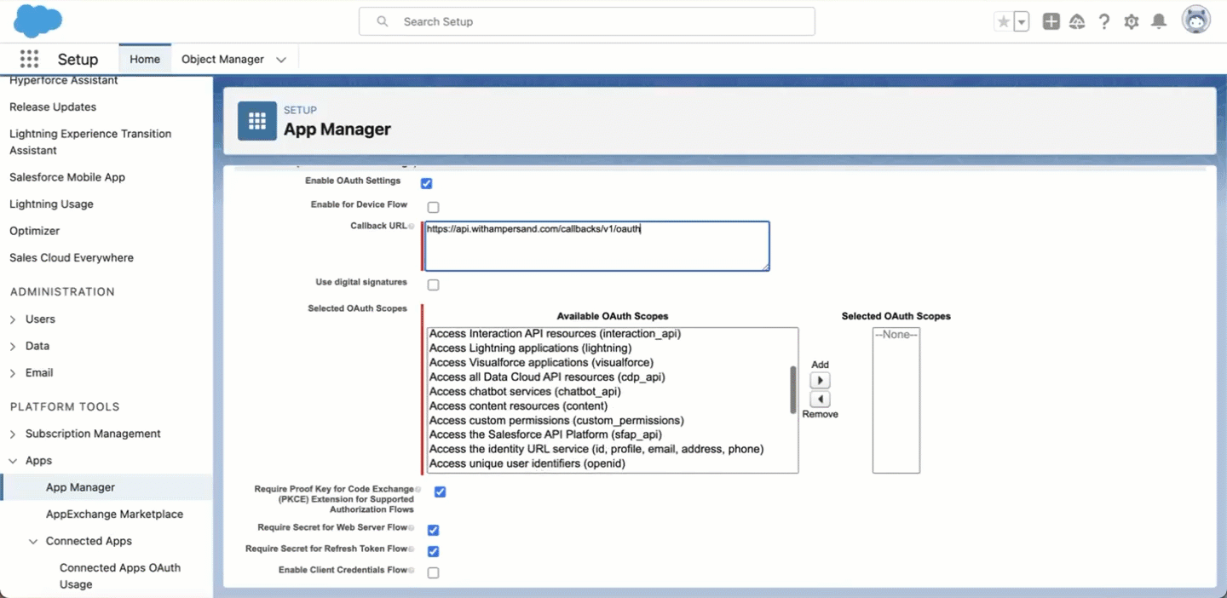Expand the Users section

13,319
